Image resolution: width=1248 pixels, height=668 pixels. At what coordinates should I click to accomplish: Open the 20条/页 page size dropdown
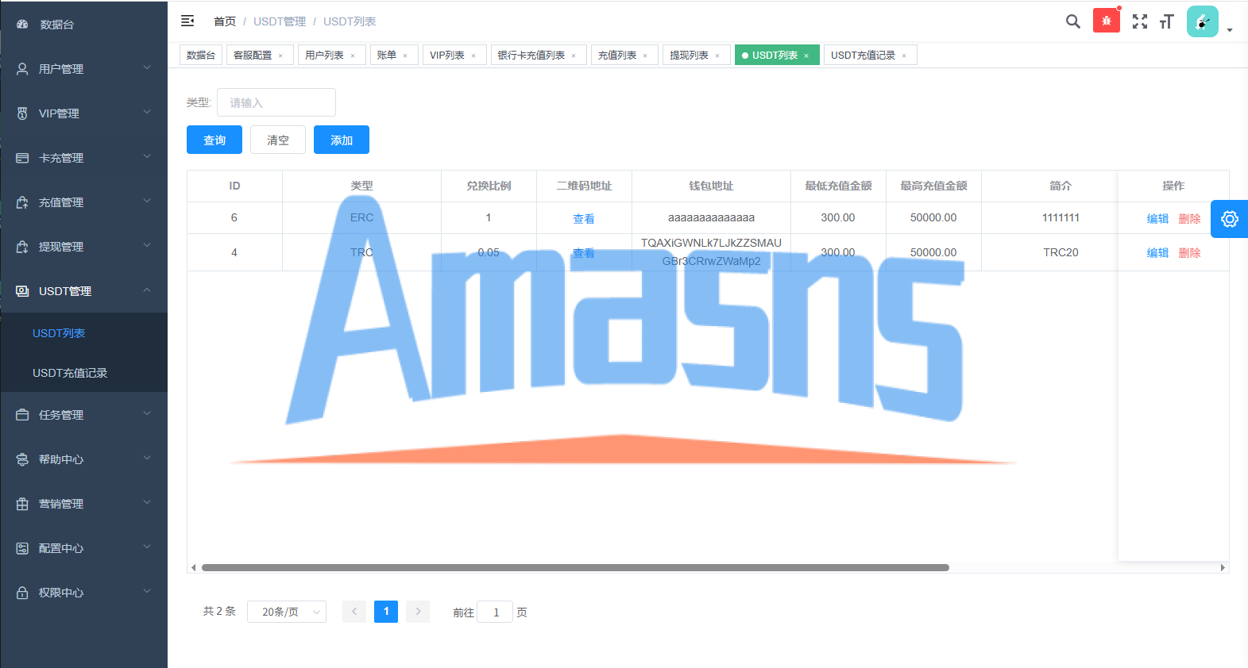[x=287, y=612]
